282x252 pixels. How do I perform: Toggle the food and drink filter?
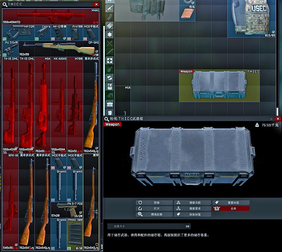click(x=109, y=43)
